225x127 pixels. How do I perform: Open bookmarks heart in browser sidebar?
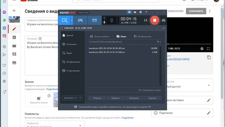pos(4,65)
